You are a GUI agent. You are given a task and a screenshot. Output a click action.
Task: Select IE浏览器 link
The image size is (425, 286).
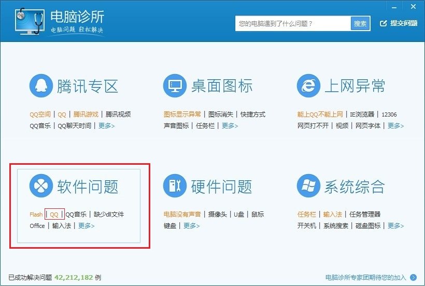(362, 115)
